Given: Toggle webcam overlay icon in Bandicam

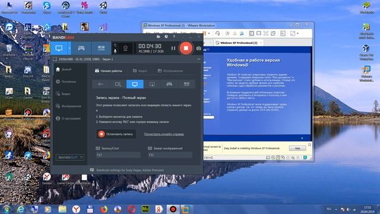Looking at the screenshot, I should [125, 48].
